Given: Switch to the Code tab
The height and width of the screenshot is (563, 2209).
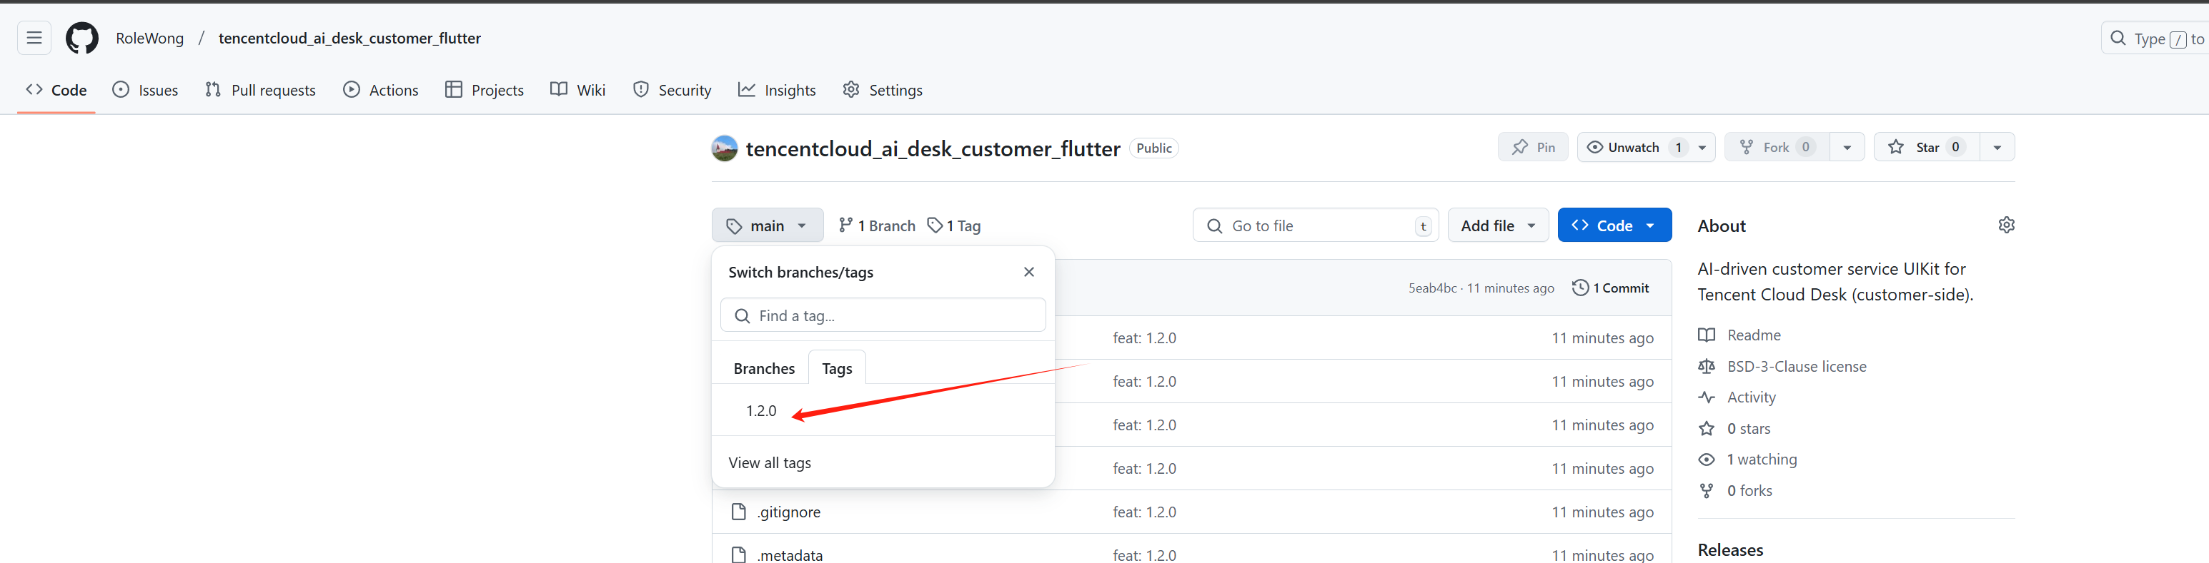Looking at the screenshot, I should click(56, 90).
